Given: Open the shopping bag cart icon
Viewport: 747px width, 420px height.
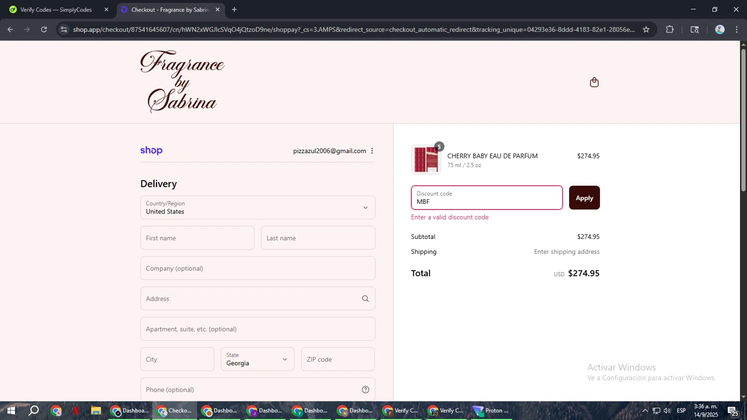Looking at the screenshot, I should pyautogui.click(x=594, y=82).
